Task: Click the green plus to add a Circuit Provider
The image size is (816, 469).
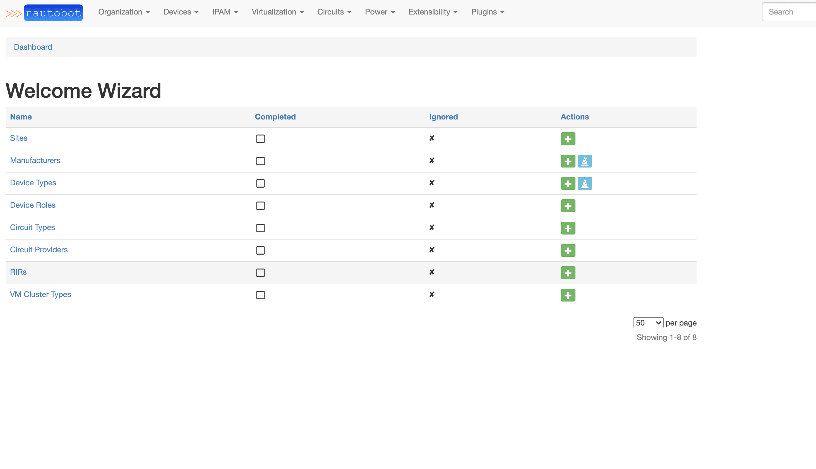Action: (568, 250)
